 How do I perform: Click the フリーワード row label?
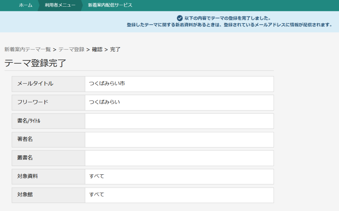pos(32,102)
